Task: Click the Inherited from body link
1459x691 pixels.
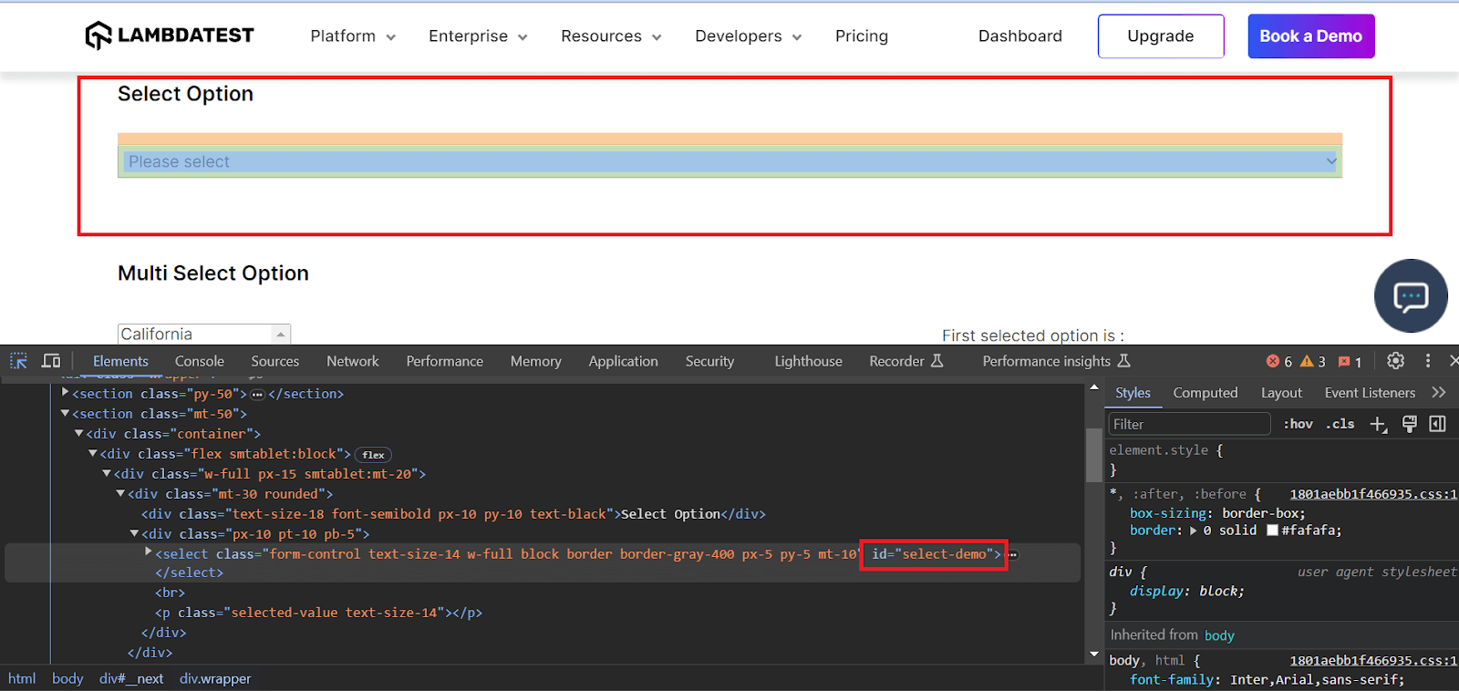Action: tap(1219, 635)
